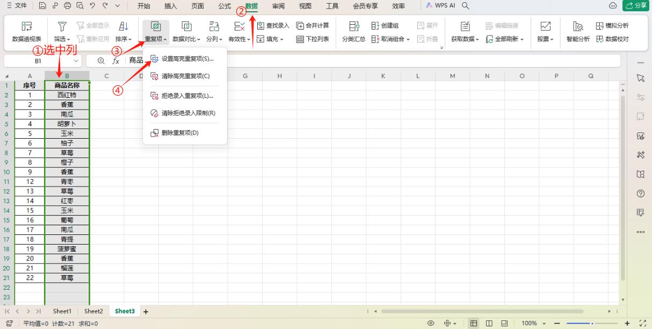Image resolution: width=652 pixels, height=329 pixels.
Task: Click the 合并计算 consolidate tool
Action: 313,25
